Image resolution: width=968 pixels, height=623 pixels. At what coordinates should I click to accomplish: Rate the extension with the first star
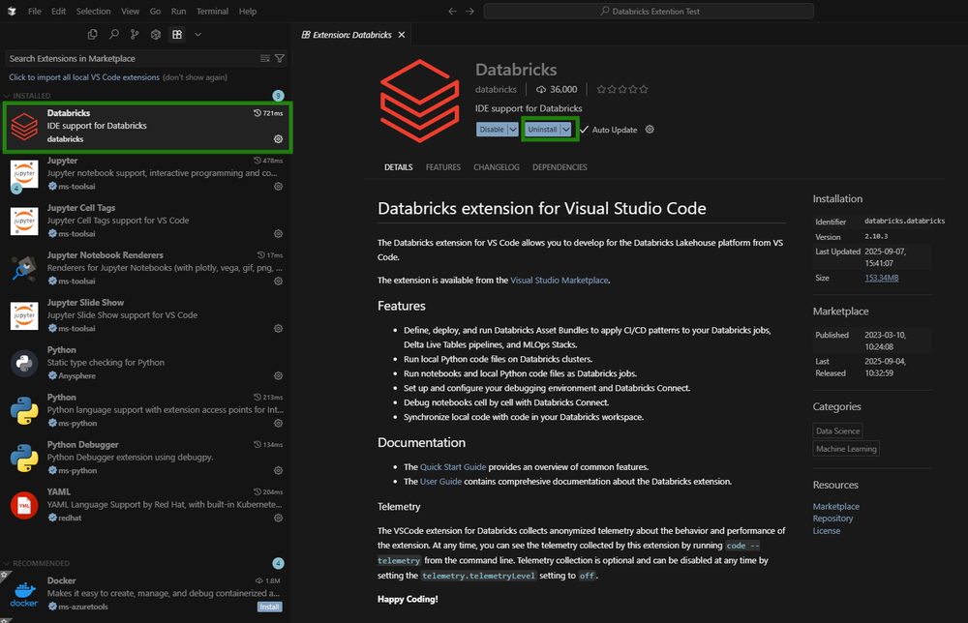click(x=601, y=90)
